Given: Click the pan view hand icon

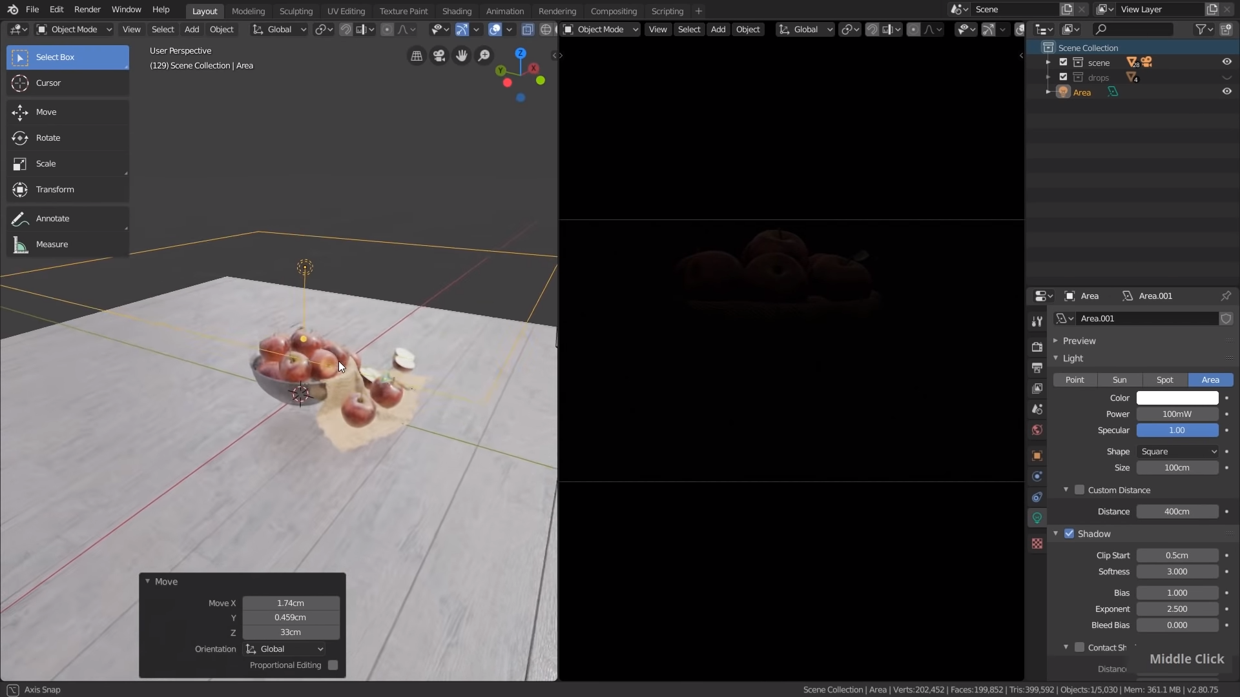Looking at the screenshot, I should point(461,56).
